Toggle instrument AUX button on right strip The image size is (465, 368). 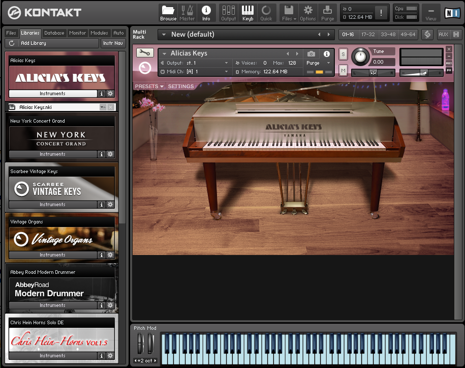pyautogui.click(x=449, y=63)
